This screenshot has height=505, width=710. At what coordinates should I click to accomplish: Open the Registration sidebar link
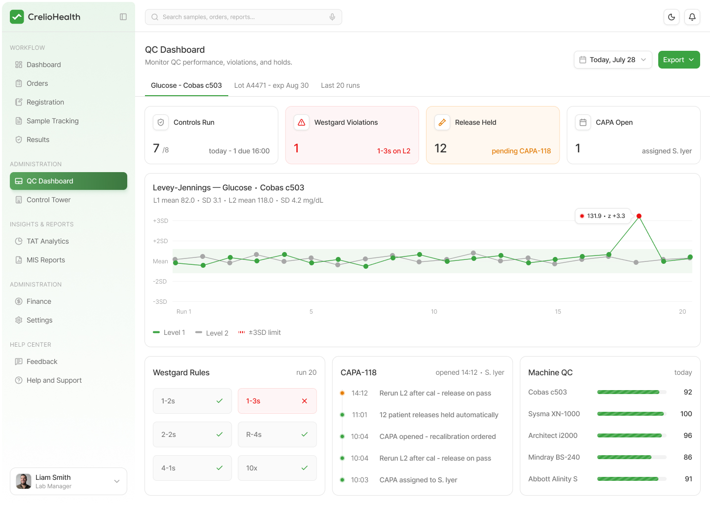[x=69, y=102]
